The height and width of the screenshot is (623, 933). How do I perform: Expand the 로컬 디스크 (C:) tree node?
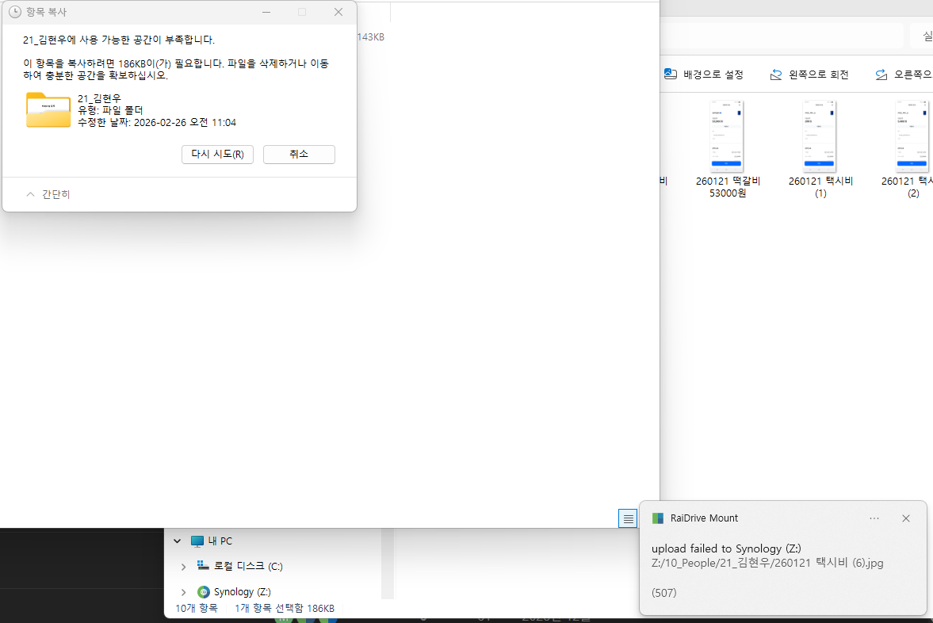click(x=184, y=566)
